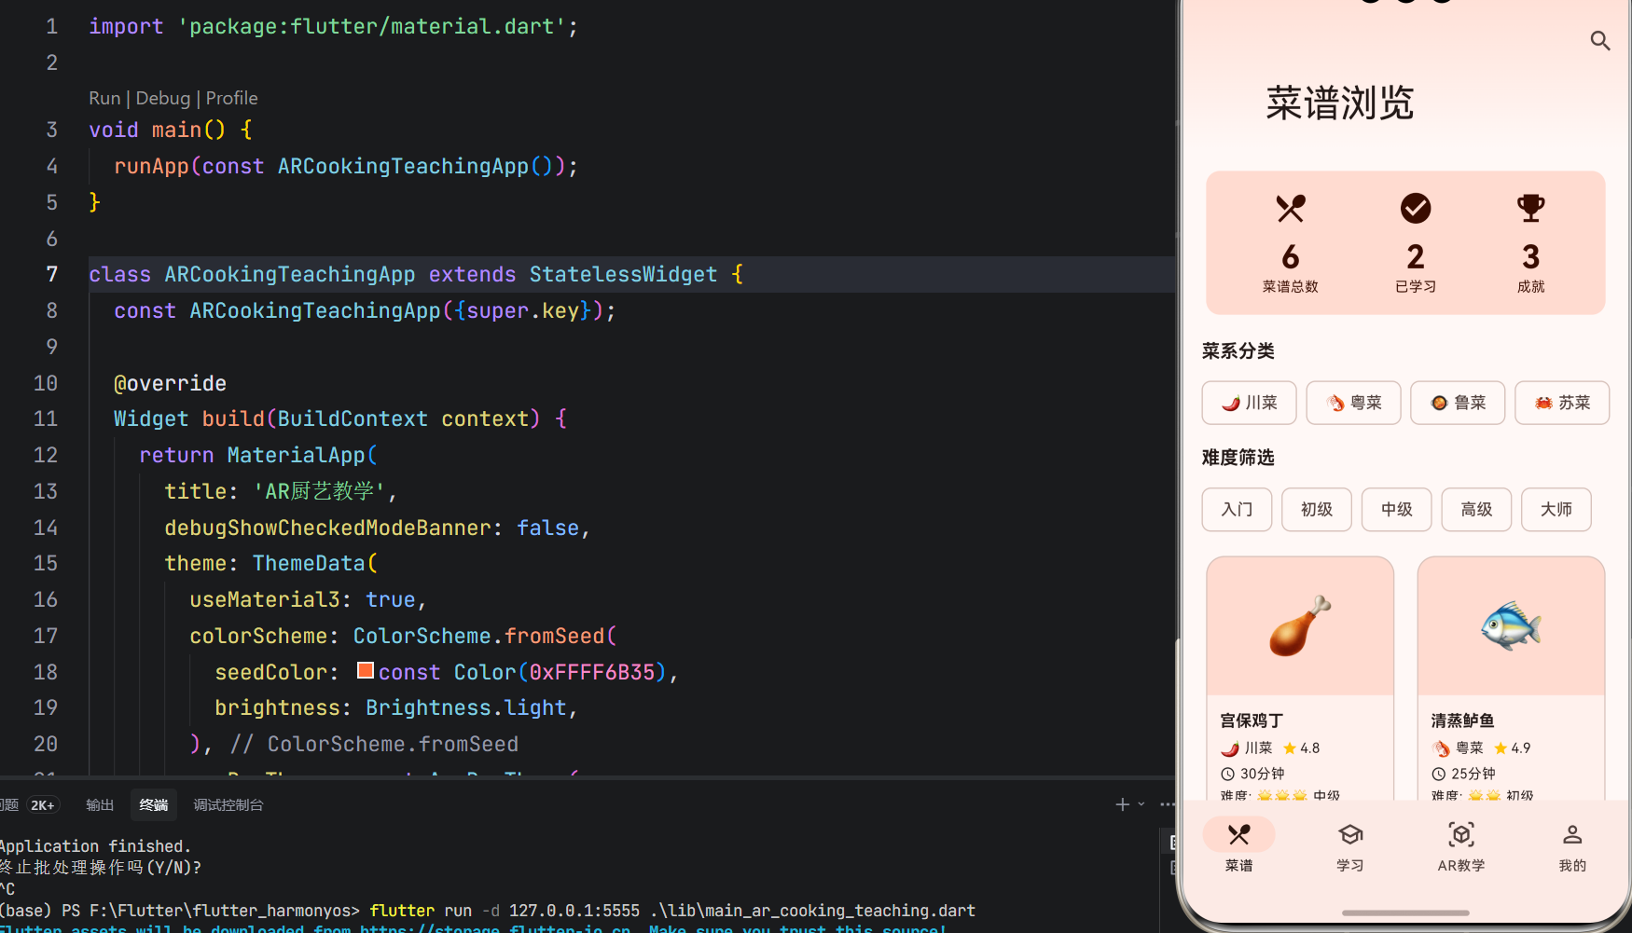Filter by 初级 difficulty
Image resolution: width=1632 pixels, height=933 pixels.
(1317, 510)
